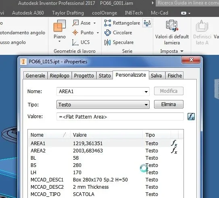Click the value 1219,361351
Screen dimensions: 219x198
click(x=88, y=144)
